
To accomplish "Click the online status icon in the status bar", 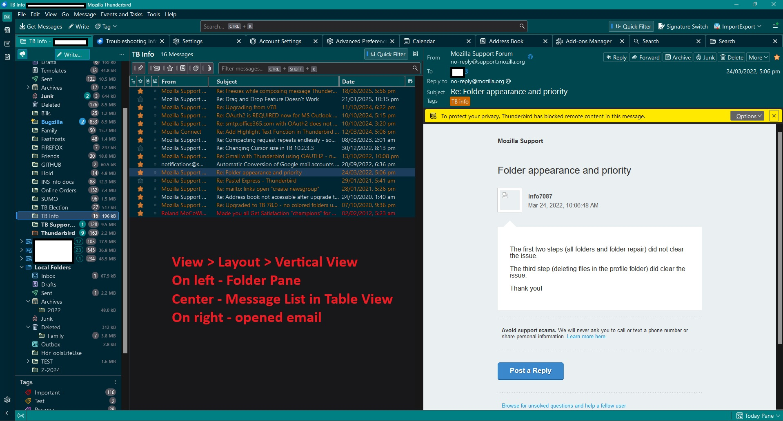I will (21, 416).
